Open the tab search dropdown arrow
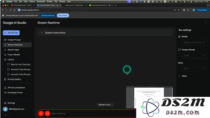Image resolution: width=210 pixels, height=118 pixels. pyautogui.click(x=208, y=5)
